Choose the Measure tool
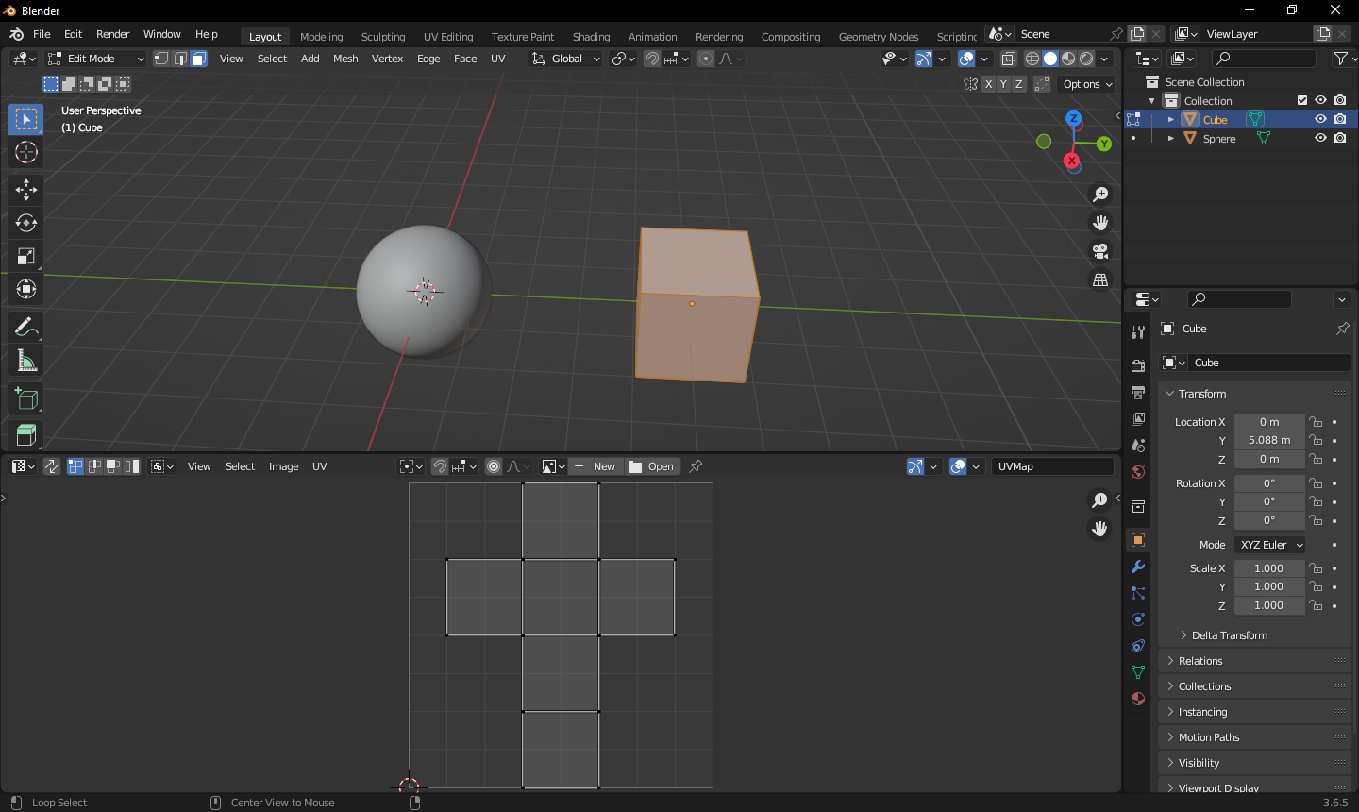 (x=26, y=361)
